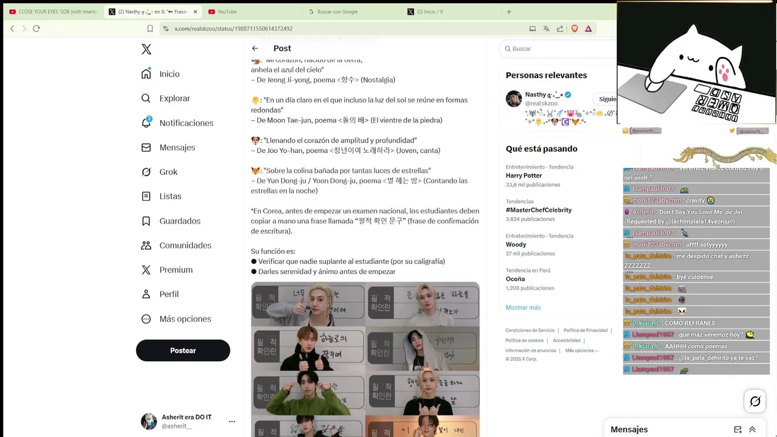777x437 pixels.
Task: Open Más opciones circle icon
Action: tap(146, 319)
